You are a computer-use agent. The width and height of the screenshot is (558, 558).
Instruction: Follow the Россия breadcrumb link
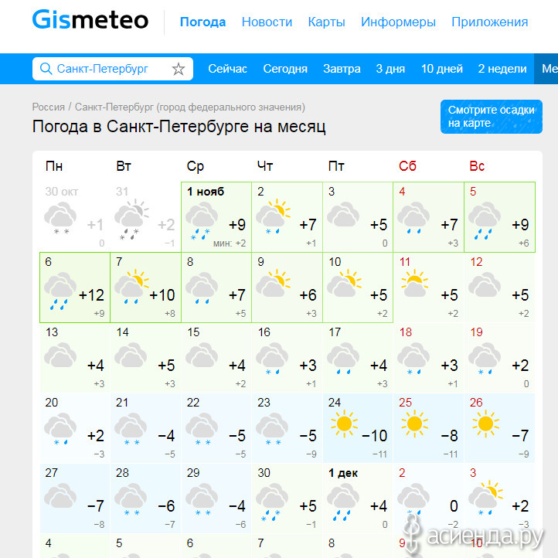[x=49, y=107]
